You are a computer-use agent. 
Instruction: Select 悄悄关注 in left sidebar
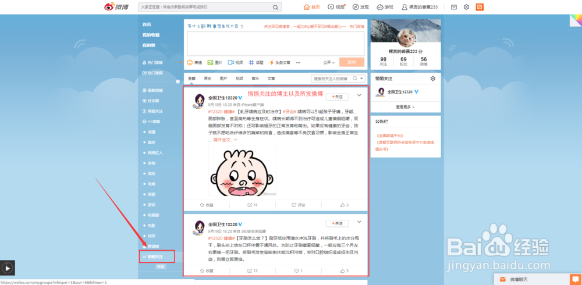point(156,256)
